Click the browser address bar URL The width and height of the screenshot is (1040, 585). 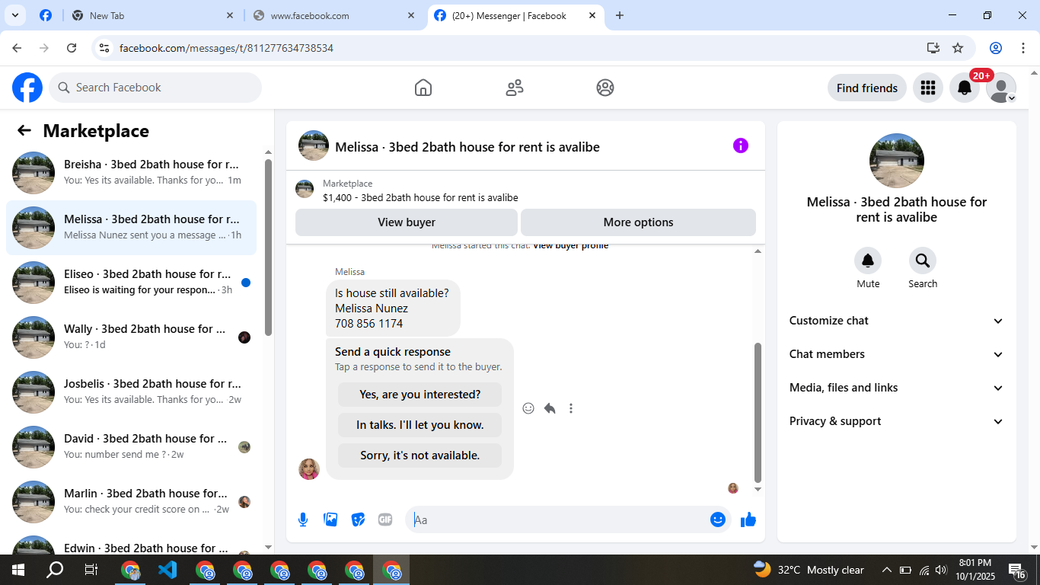point(226,48)
